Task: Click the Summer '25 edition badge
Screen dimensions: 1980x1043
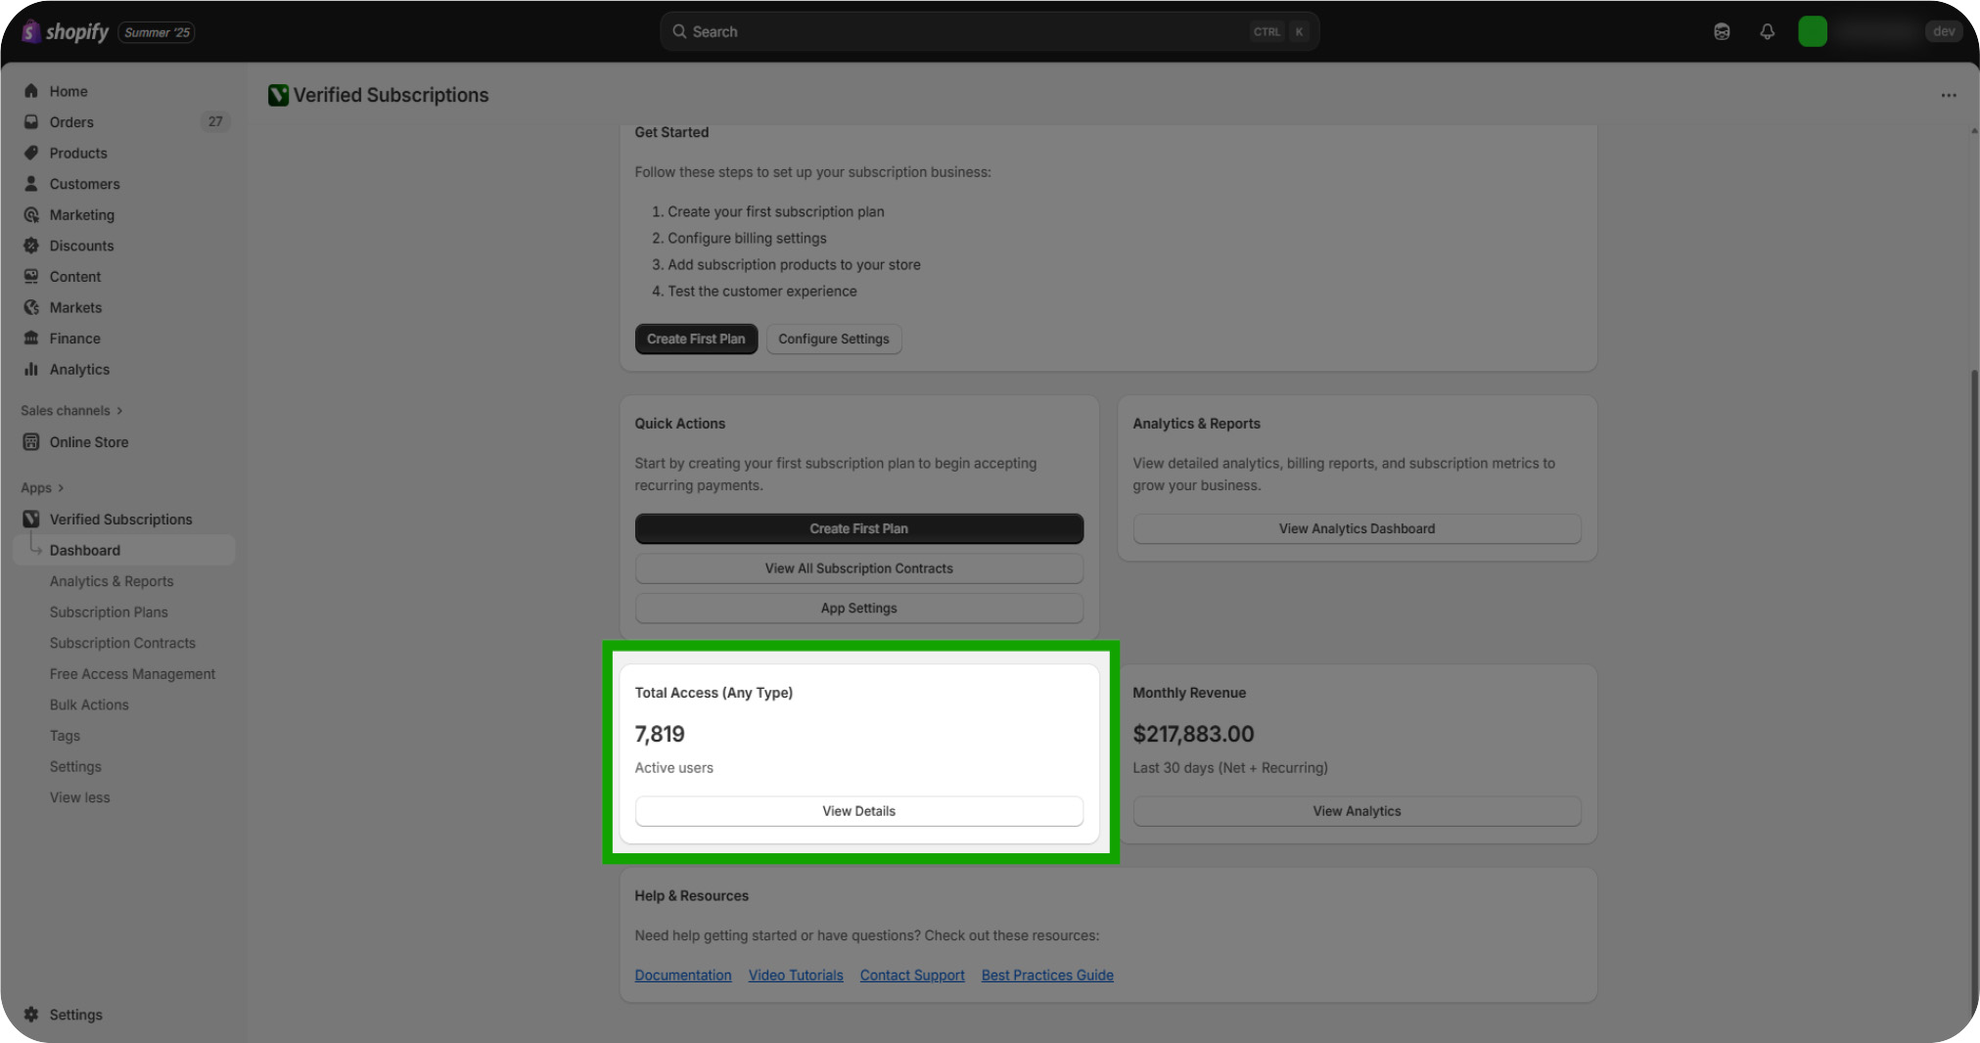Action: click(x=157, y=32)
